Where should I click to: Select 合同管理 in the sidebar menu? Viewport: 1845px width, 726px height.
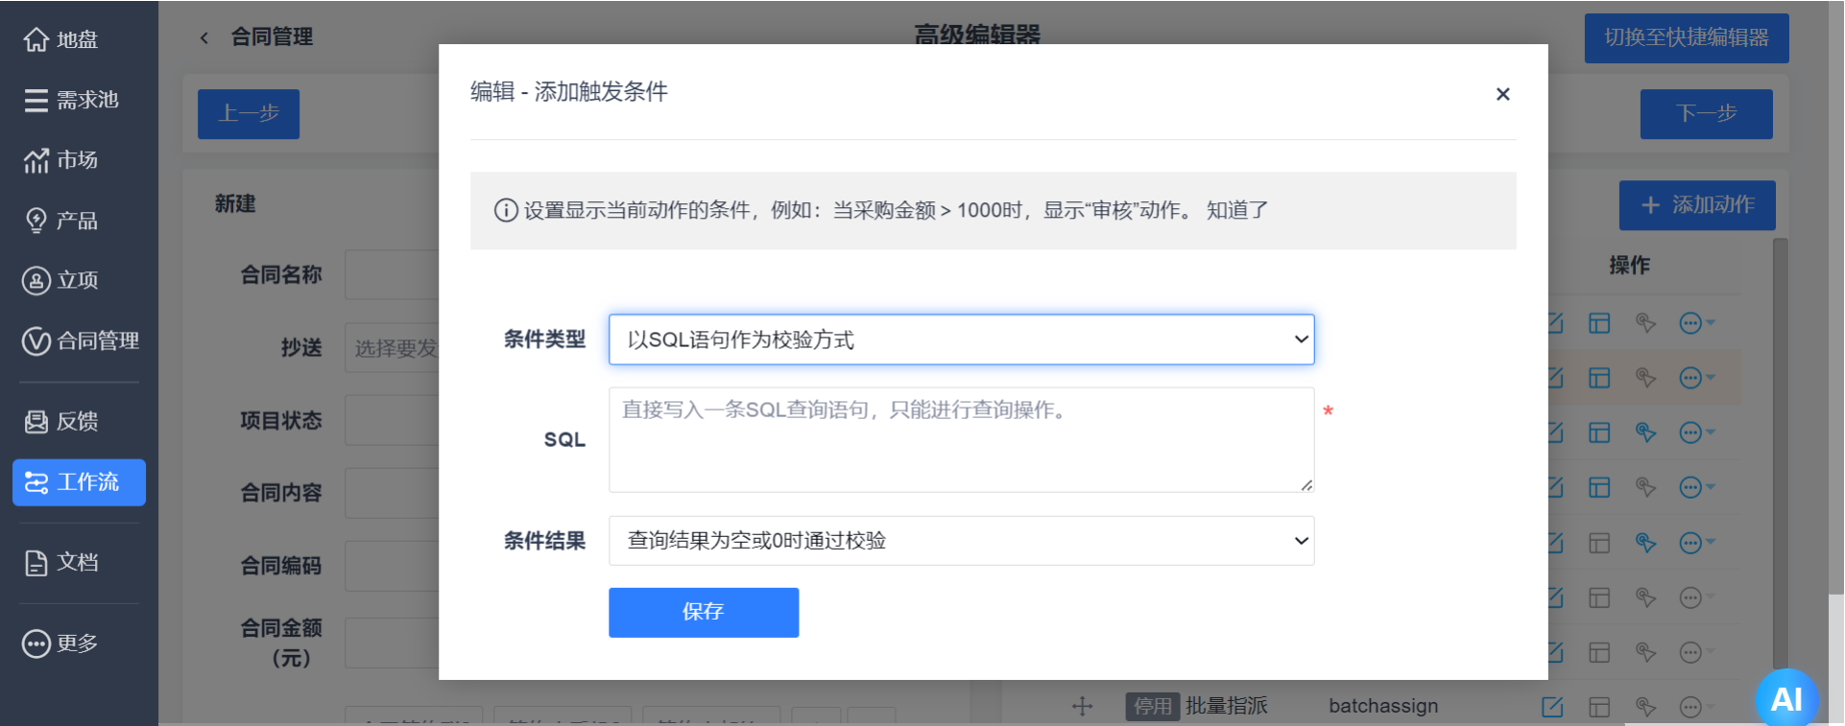(x=81, y=340)
